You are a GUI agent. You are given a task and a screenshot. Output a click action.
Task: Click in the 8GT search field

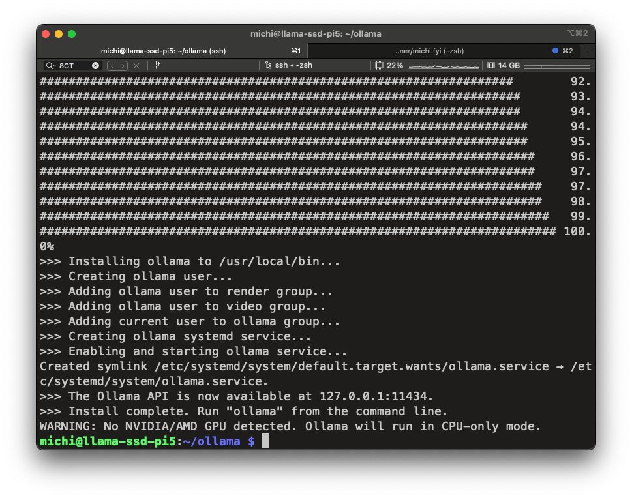coord(73,66)
